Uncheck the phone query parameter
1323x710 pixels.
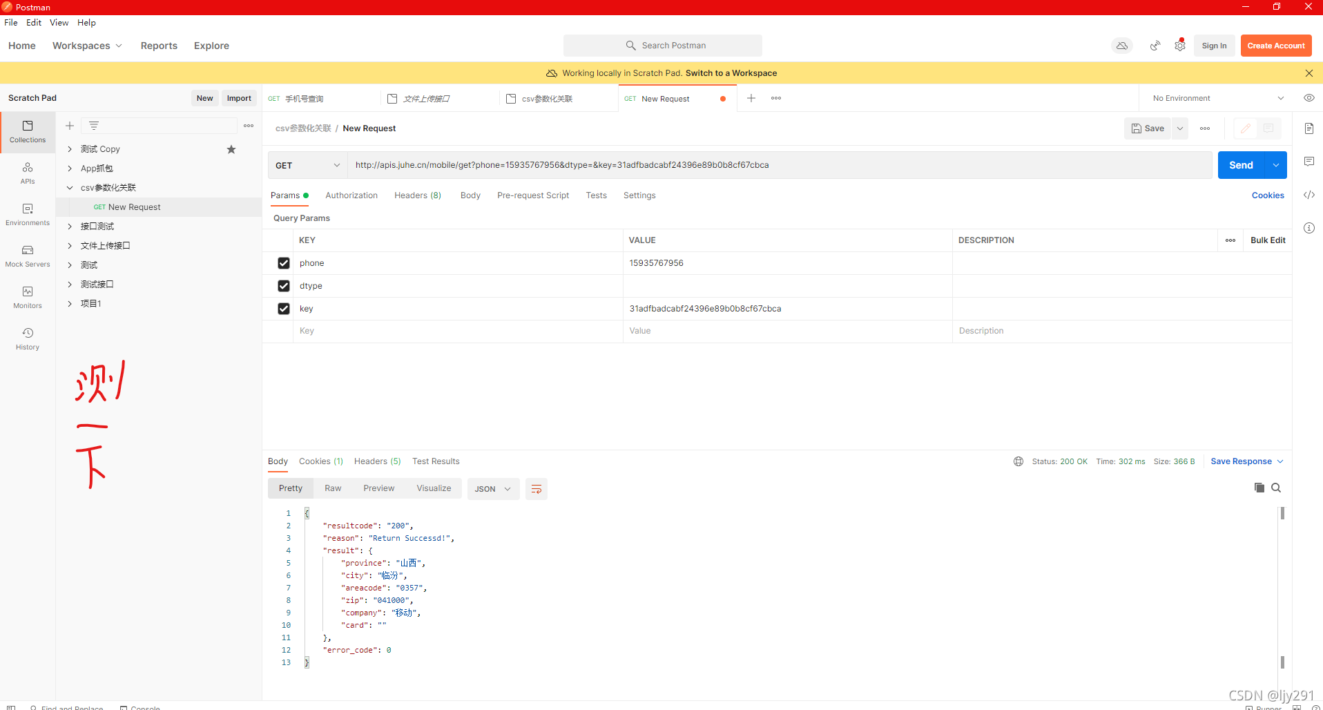click(x=283, y=262)
